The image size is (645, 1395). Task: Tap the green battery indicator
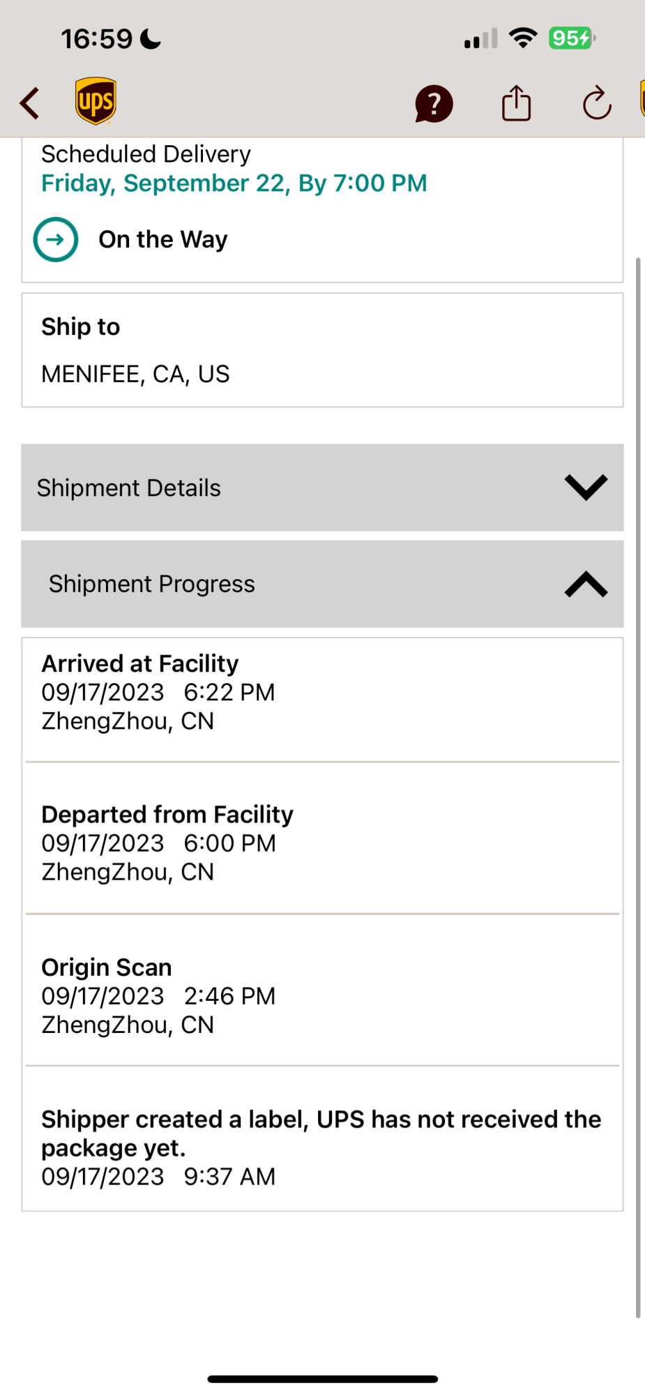pos(571,38)
